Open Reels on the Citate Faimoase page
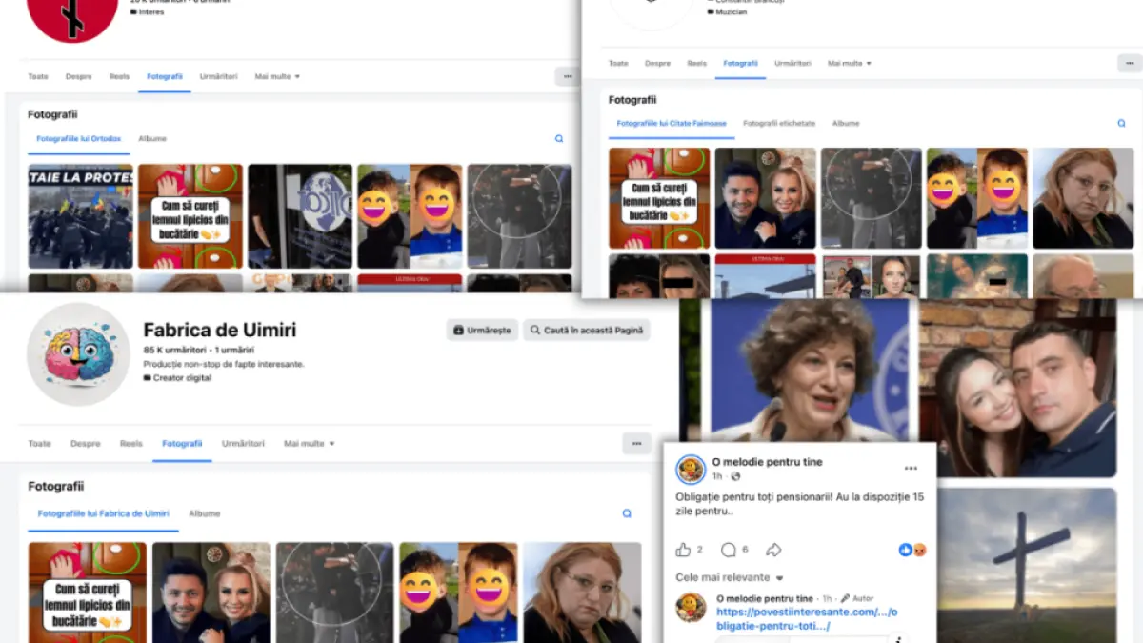 (x=697, y=64)
